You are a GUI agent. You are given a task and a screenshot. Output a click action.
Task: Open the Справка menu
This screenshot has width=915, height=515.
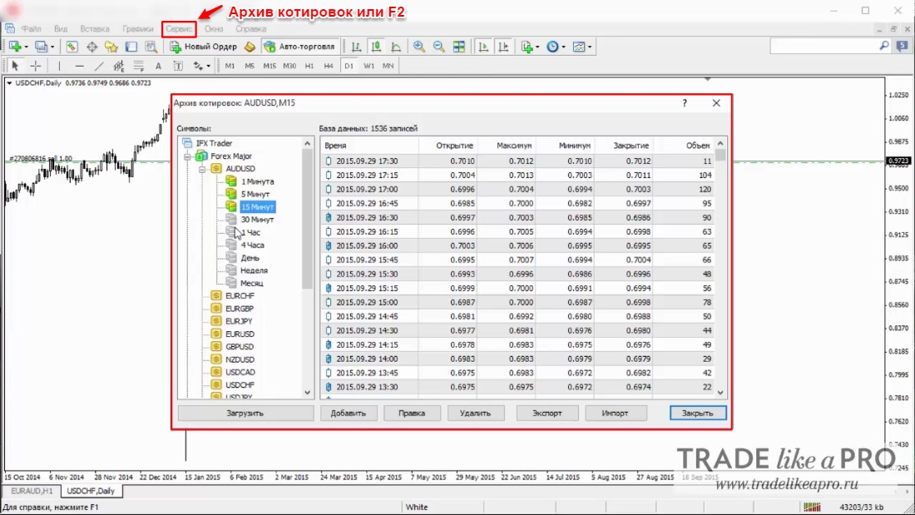click(x=251, y=28)
